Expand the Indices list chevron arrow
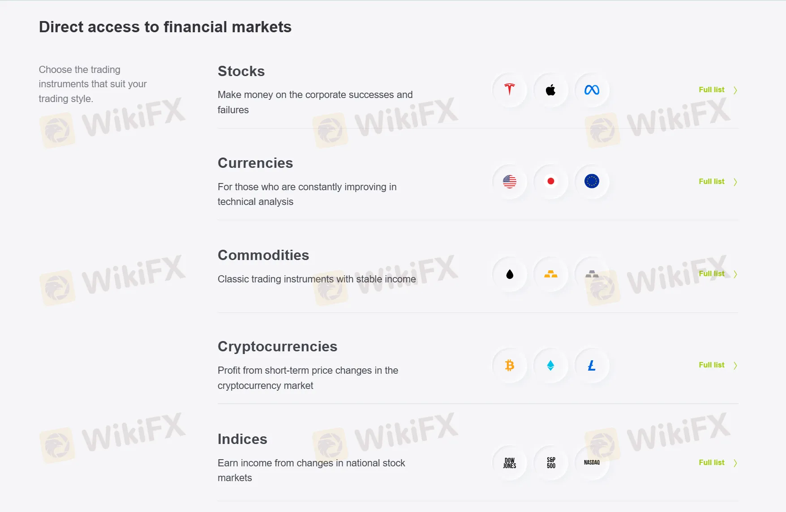Screen dimensions: 786x512 pos(735,463)
